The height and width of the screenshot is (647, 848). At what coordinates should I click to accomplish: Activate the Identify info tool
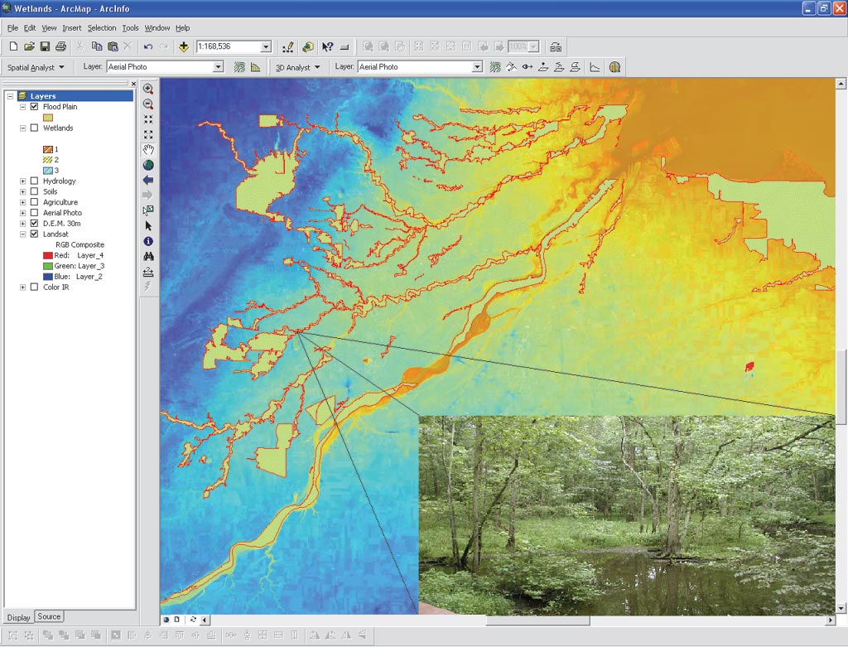coord(148,241)
